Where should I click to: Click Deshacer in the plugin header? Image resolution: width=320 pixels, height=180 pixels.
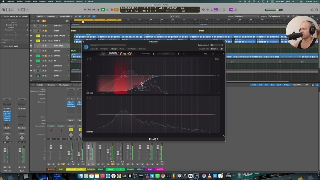click(132, 49)
